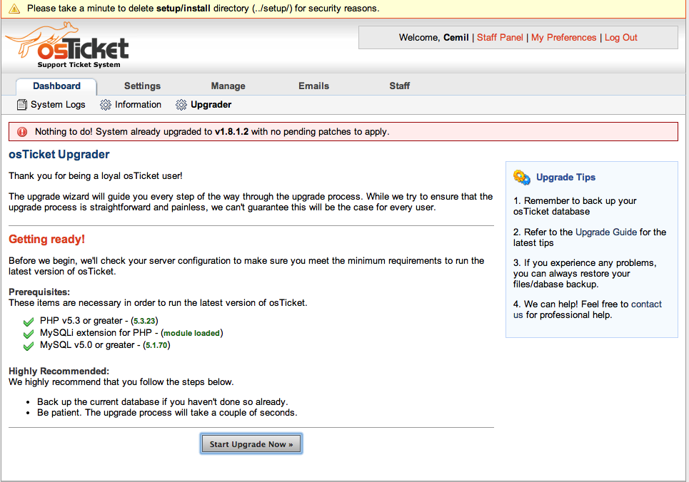
Task: Click the yellow warning triangle icon
Action: tap(14, 9)
